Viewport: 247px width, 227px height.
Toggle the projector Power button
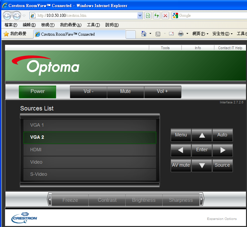(x=38, y=92)
